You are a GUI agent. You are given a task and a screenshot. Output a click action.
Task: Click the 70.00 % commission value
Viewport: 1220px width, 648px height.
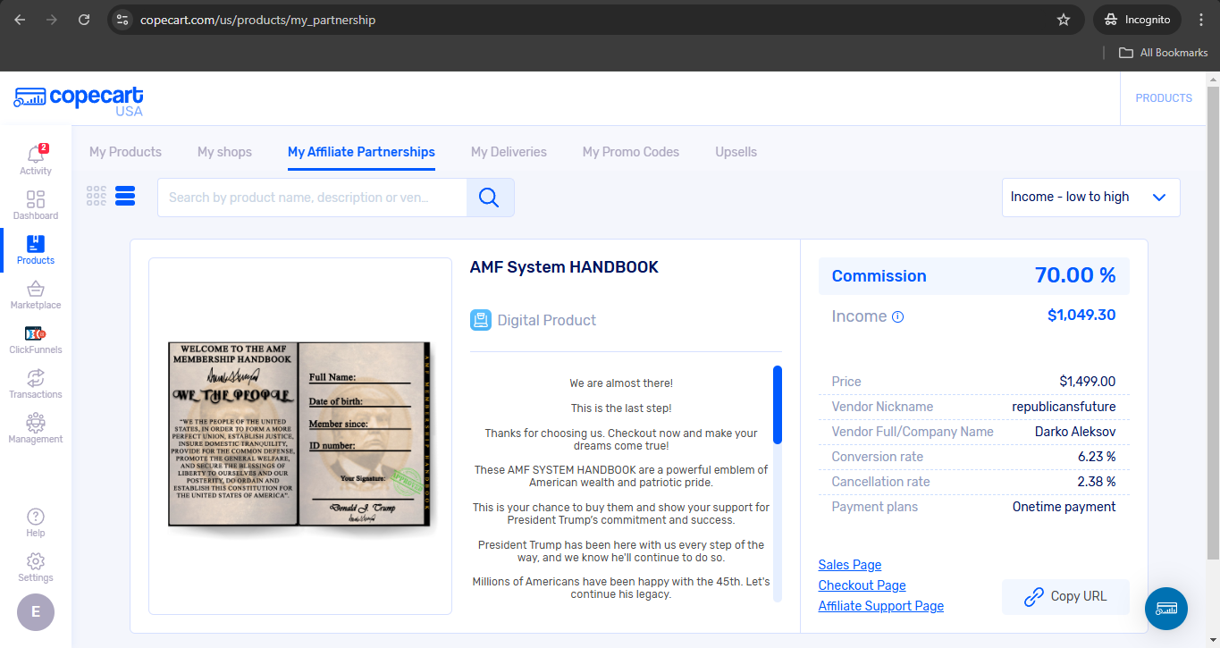click(x=1075, y=275)
